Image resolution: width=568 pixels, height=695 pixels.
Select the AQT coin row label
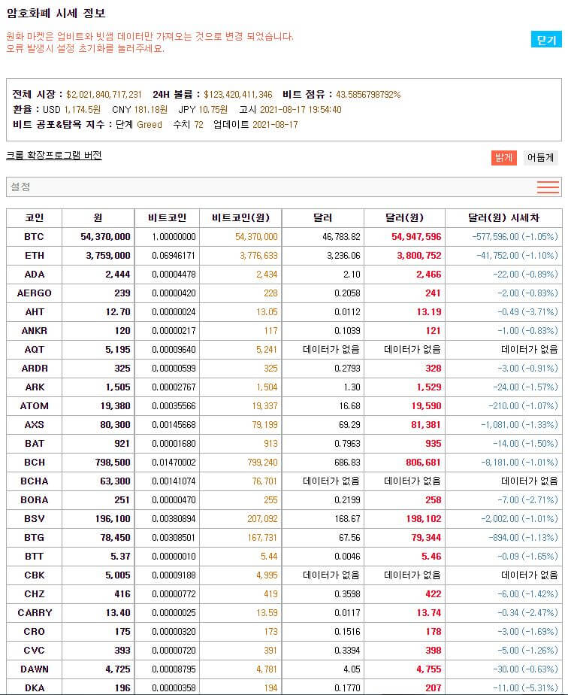[x=34, y=349]
